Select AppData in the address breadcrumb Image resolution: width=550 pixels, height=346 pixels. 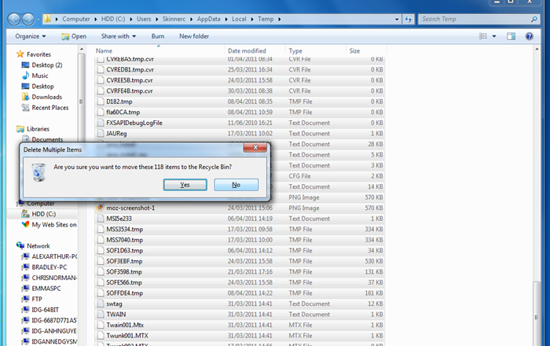coord(208,19)
